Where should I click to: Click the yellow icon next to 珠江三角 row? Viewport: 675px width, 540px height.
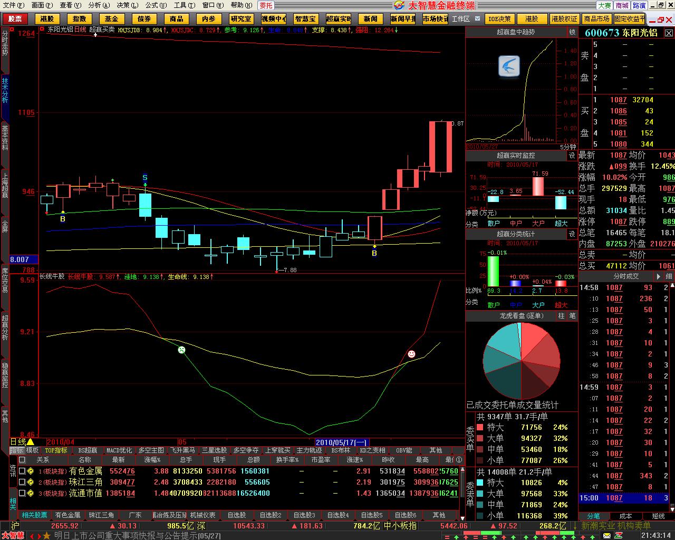(x=31, y=482)
